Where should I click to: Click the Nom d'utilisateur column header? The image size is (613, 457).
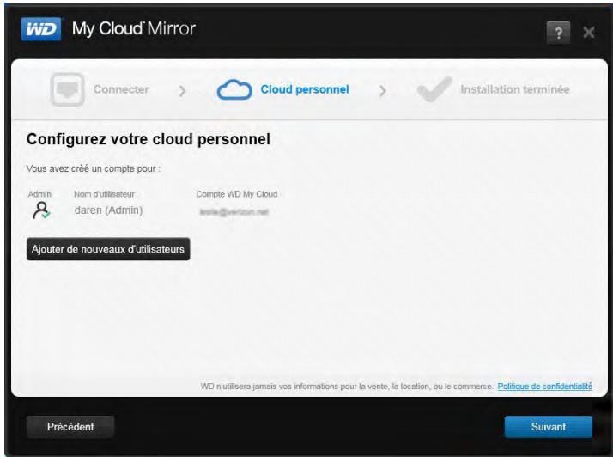click(105, 194)
